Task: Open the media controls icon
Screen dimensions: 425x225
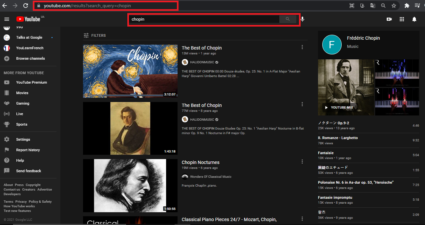Action: point(417,6)
